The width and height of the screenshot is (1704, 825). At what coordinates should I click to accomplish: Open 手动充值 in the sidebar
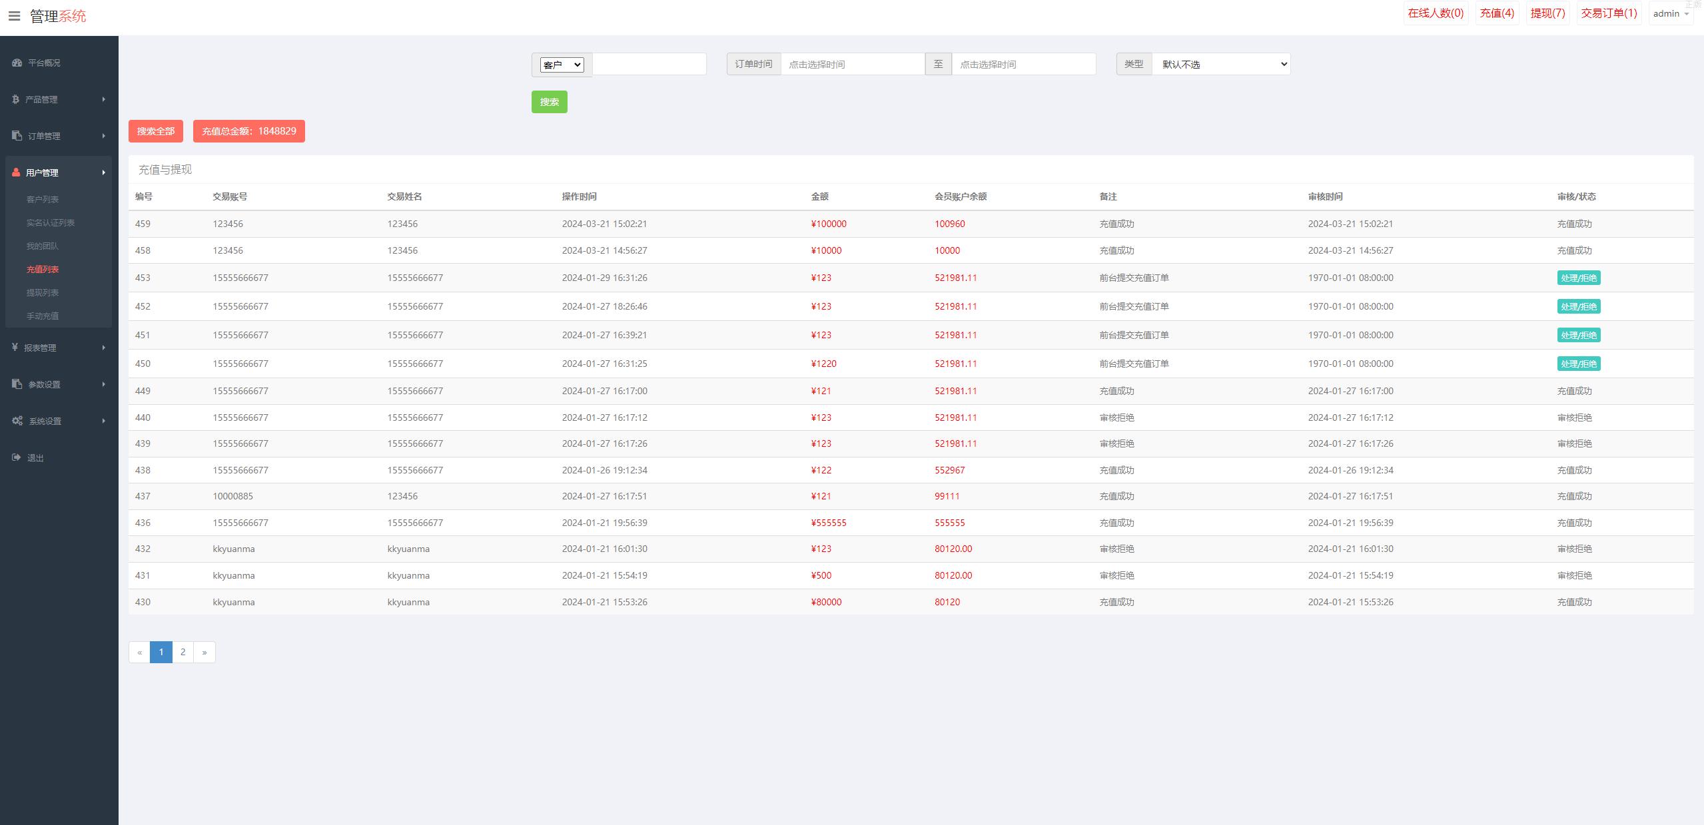[43, 316]
